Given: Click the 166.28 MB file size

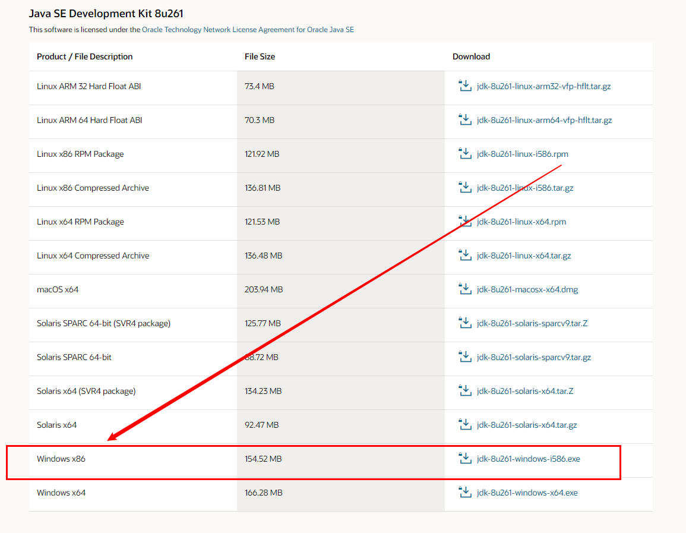Looking at the screenshot, I should pos(263,493).
